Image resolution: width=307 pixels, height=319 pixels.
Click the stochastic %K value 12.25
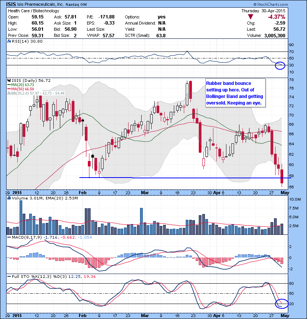pos(74,276)
